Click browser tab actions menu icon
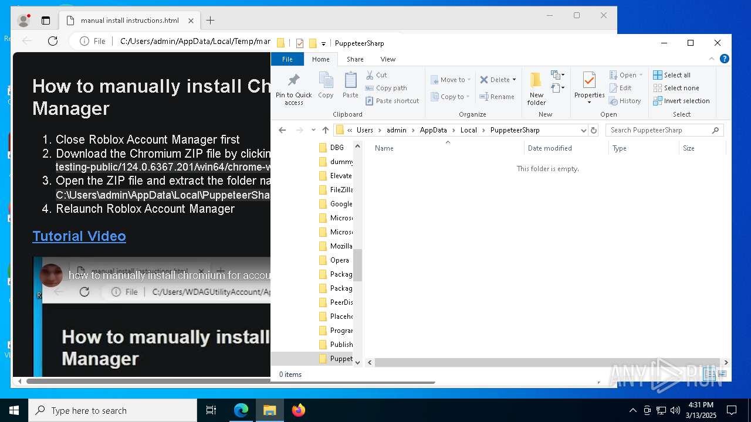751x422 pixels. click(46, 21)
